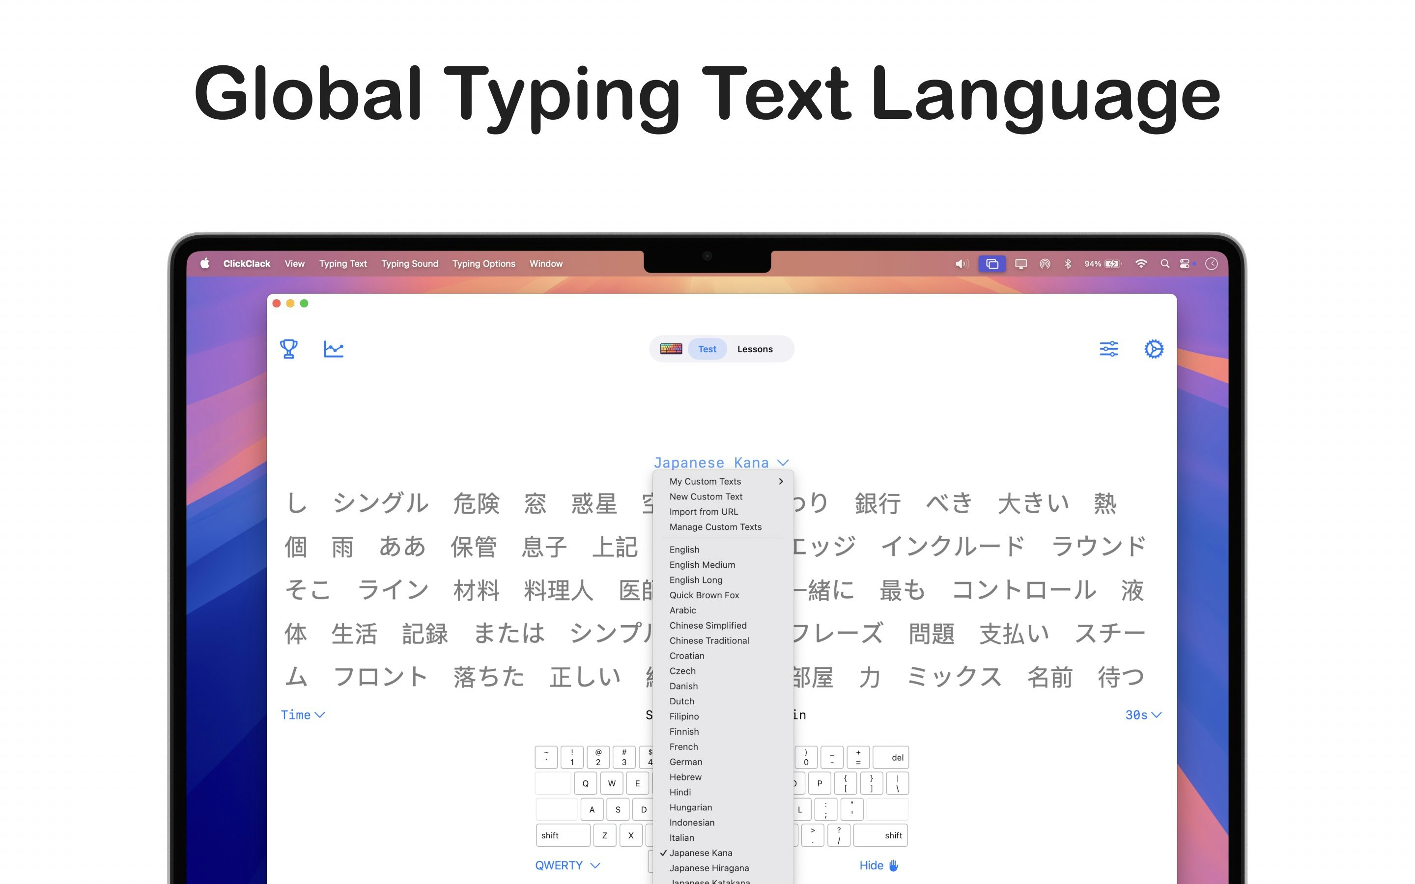Screen dimensions: 1415x884
Task: Select Indonesian language
Action: (x=723, y=823)
